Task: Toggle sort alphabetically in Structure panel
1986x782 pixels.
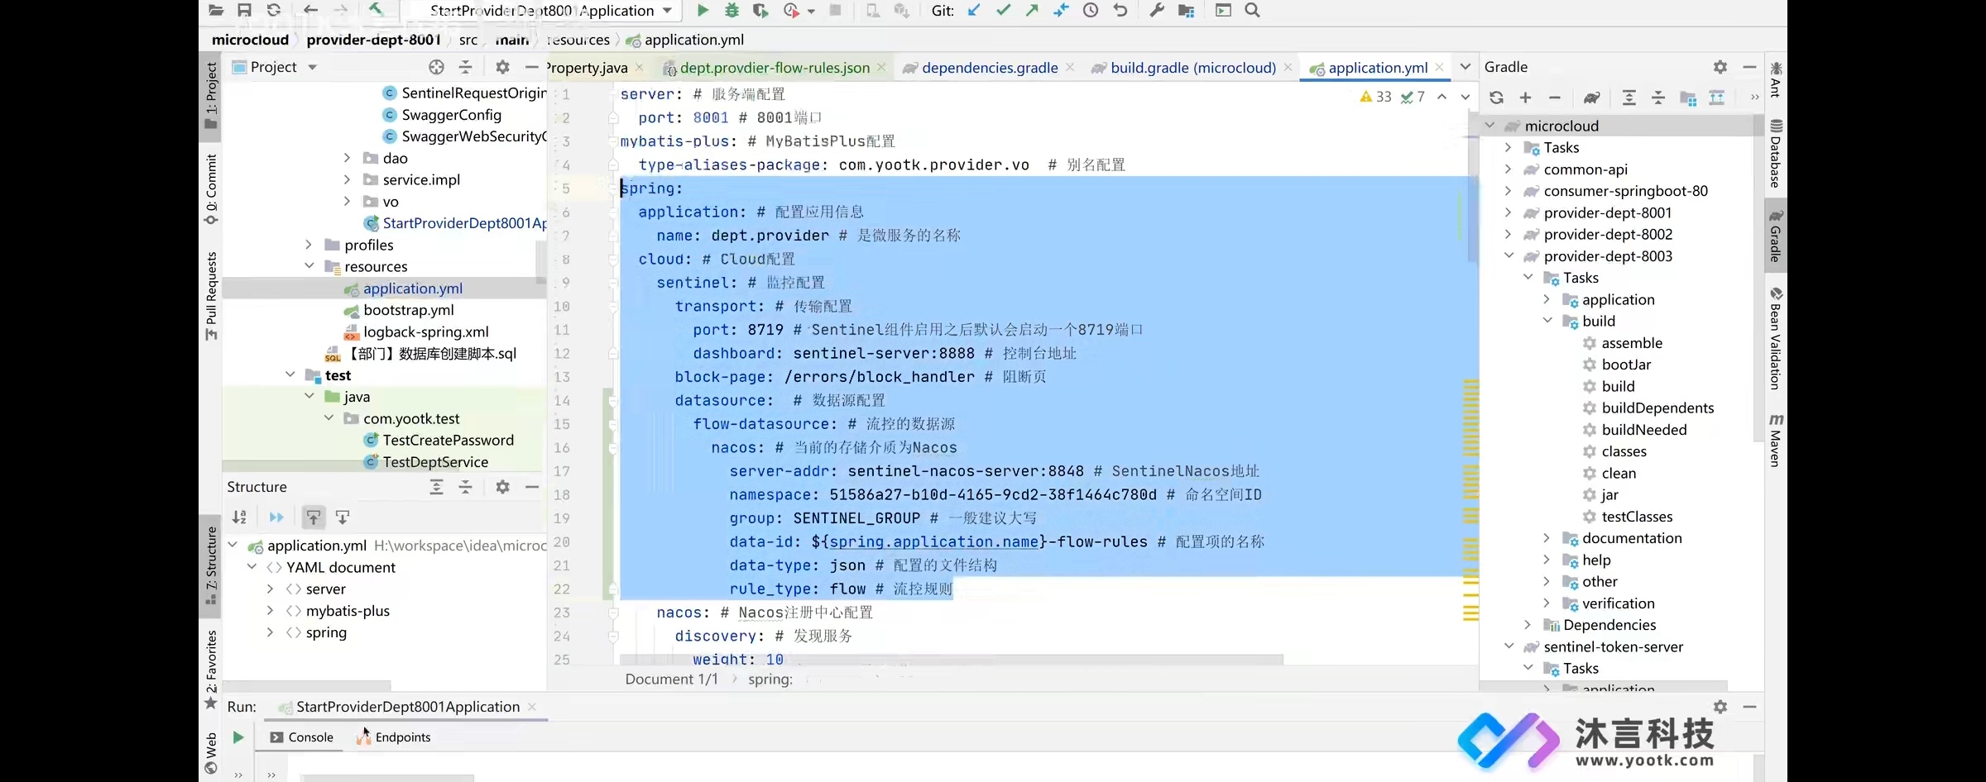Action: (239, 517)
